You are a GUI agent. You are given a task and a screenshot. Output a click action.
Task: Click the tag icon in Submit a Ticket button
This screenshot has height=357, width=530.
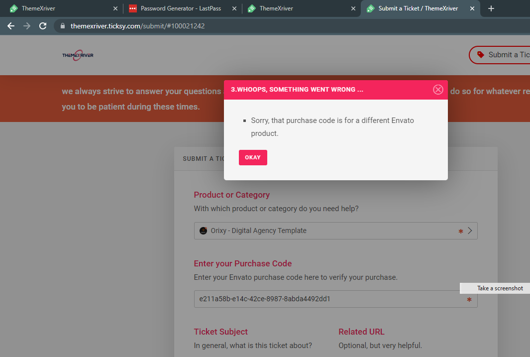481,55
